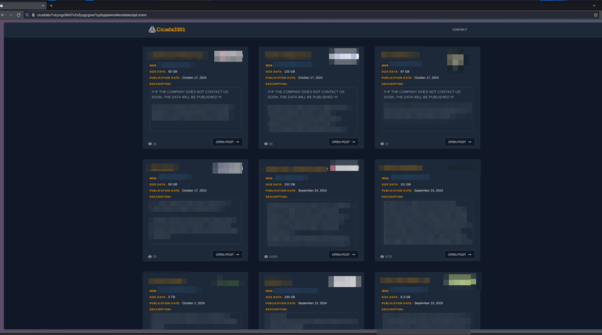
Task: Click the eye views icon showing 33
Action: coord(150,256)
